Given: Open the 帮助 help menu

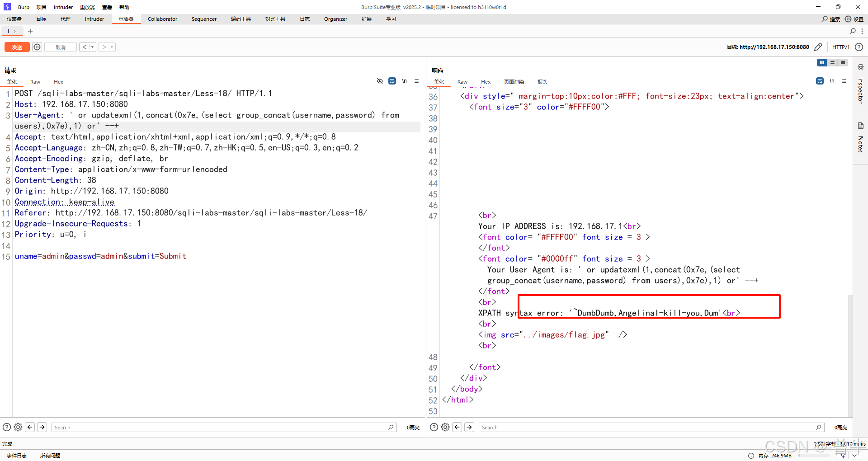Looking at the screenshot, I should [124, 7].
